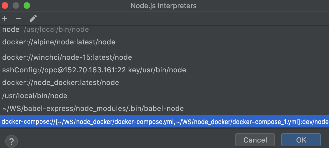The image size is (329, 148).
Task: Select docker://alpine/node:latest/node entry
Action: [x=59, y=42]
